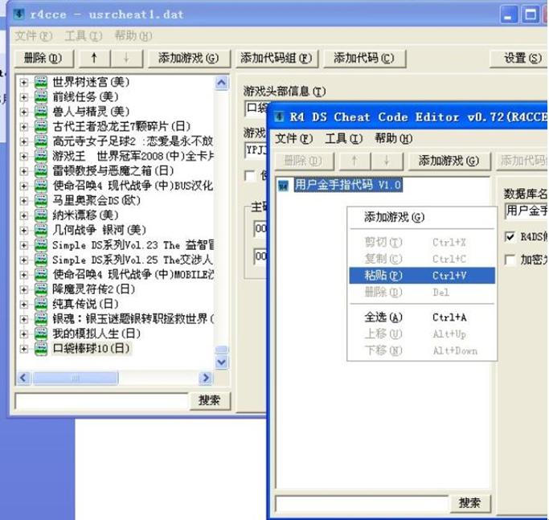
Task: Click game icon beside 纯真传说 (日)
Action: [x=41, y=304]
